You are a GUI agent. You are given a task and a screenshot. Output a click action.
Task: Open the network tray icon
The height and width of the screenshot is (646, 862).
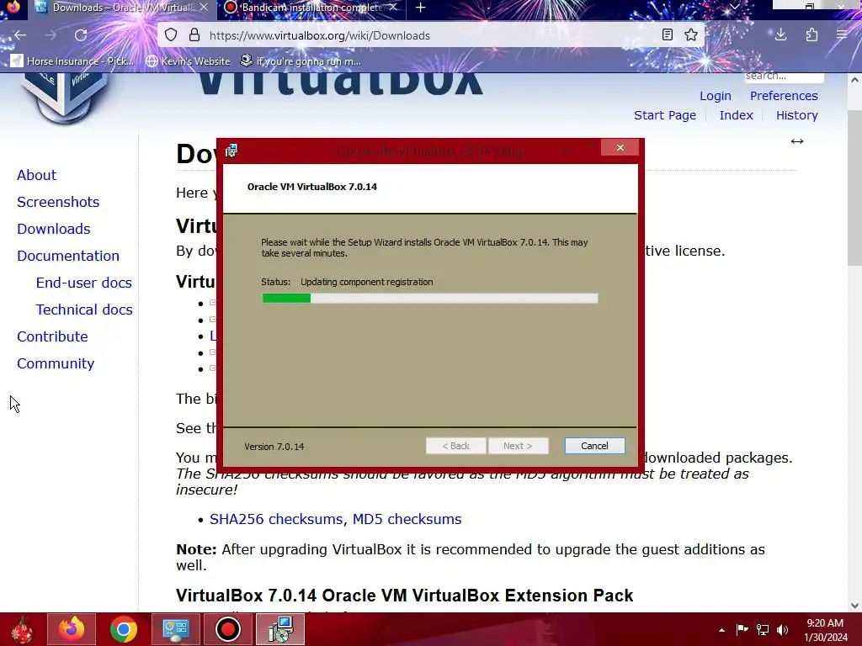763,629
